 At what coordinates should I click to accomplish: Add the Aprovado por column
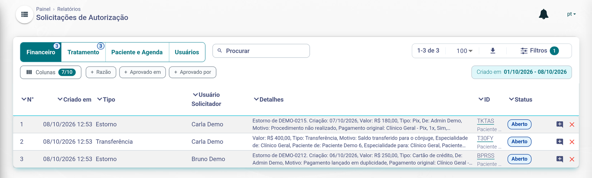coord(192,72)
